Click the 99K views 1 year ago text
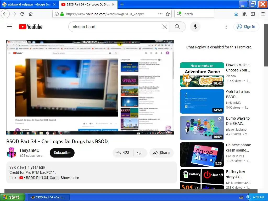The image size is (268, 201). 27,167
